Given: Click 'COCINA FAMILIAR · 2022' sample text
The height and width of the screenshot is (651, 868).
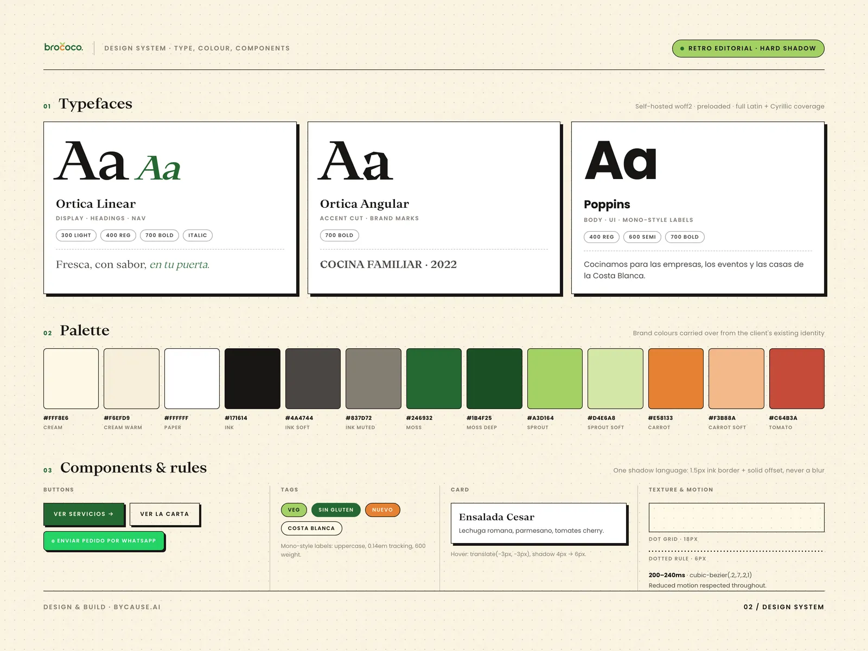Looking at the screenshot, I should [x=388, y=265].
